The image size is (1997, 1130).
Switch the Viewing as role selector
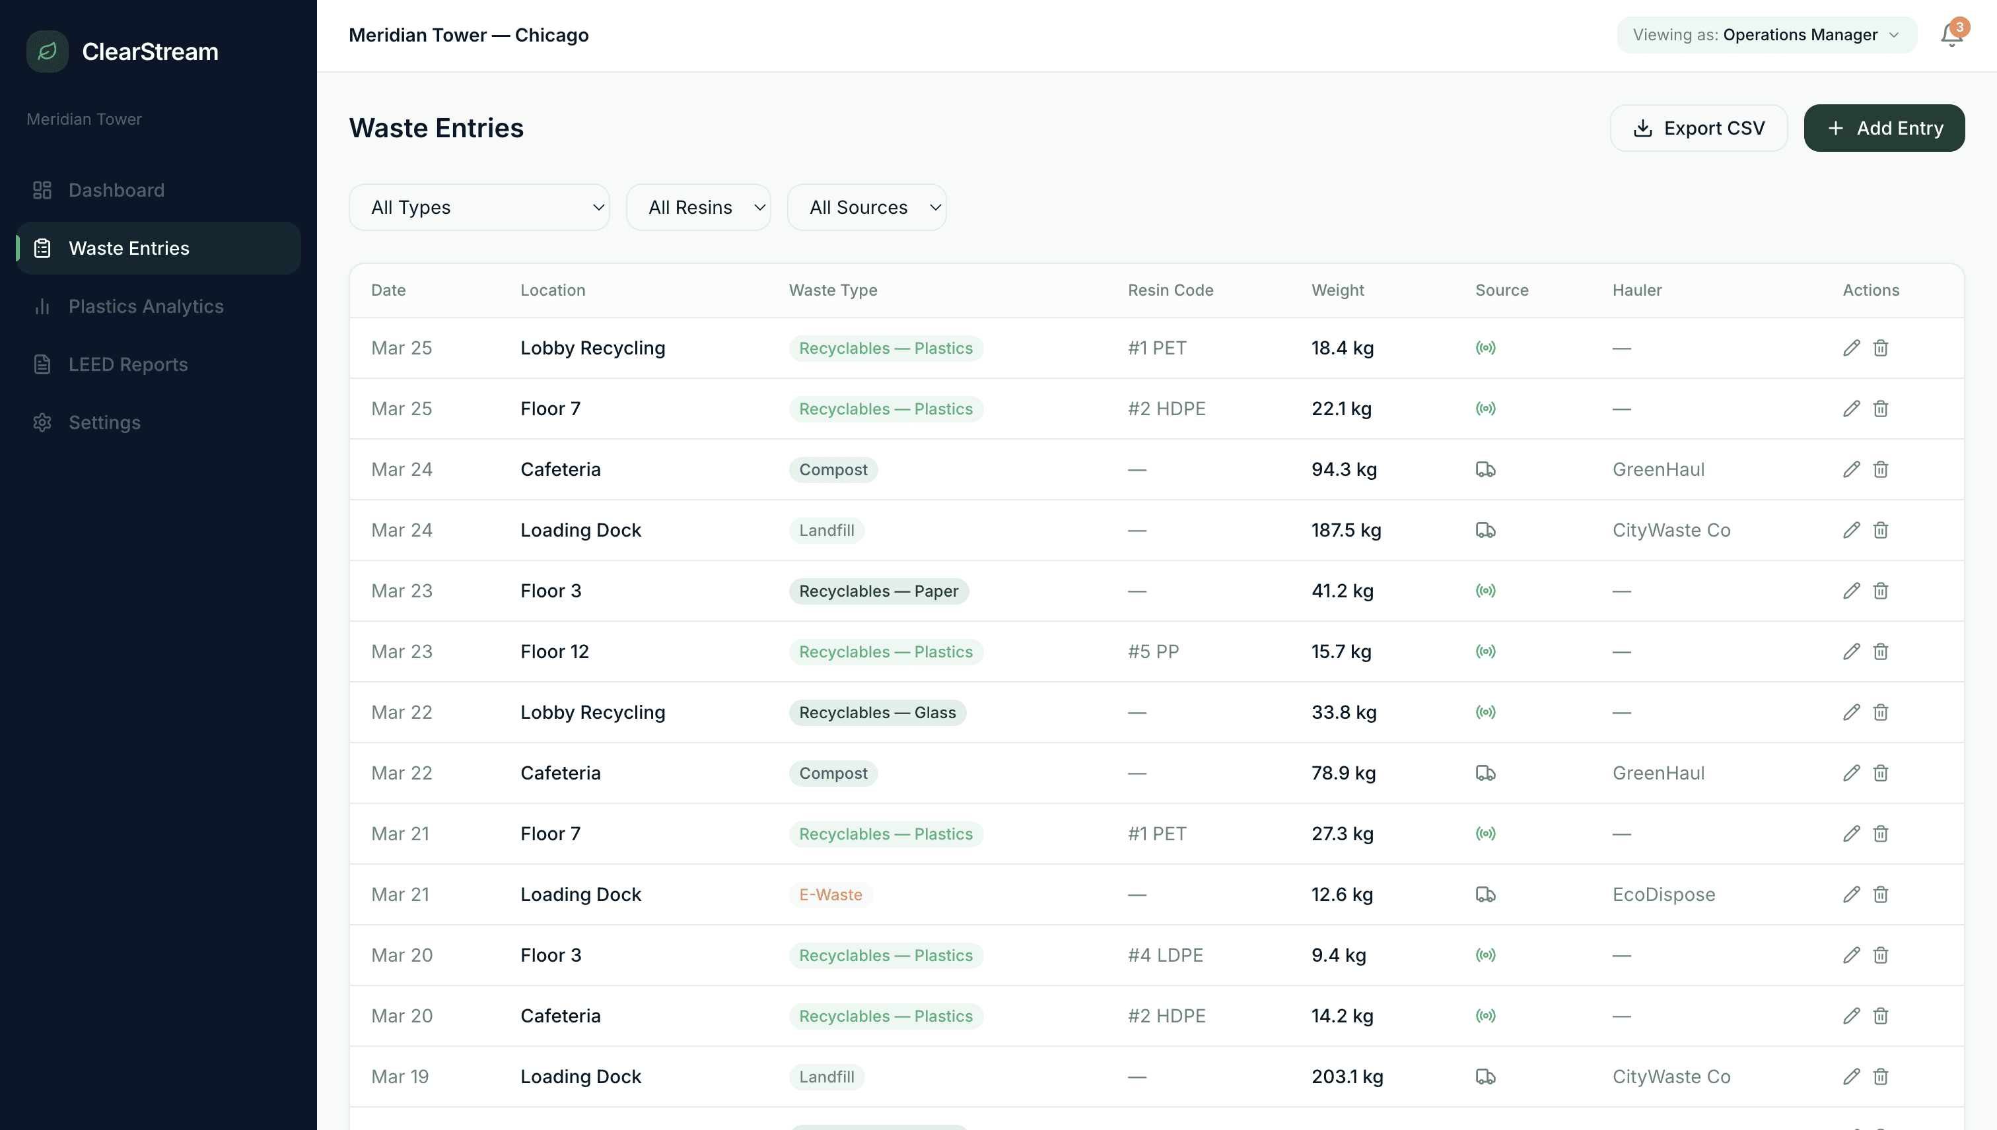coord(1767,35)
